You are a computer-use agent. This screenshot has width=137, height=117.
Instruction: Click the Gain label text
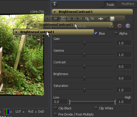pyautogui.click(x=57, y=39)
